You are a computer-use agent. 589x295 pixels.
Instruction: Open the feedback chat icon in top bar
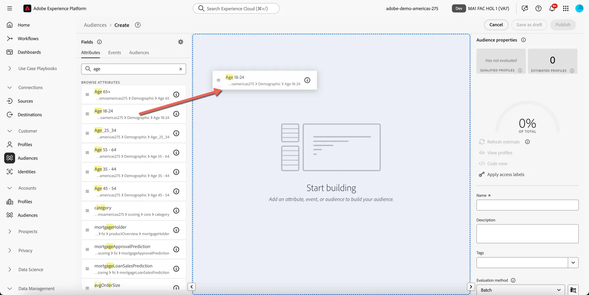point(525,8)
